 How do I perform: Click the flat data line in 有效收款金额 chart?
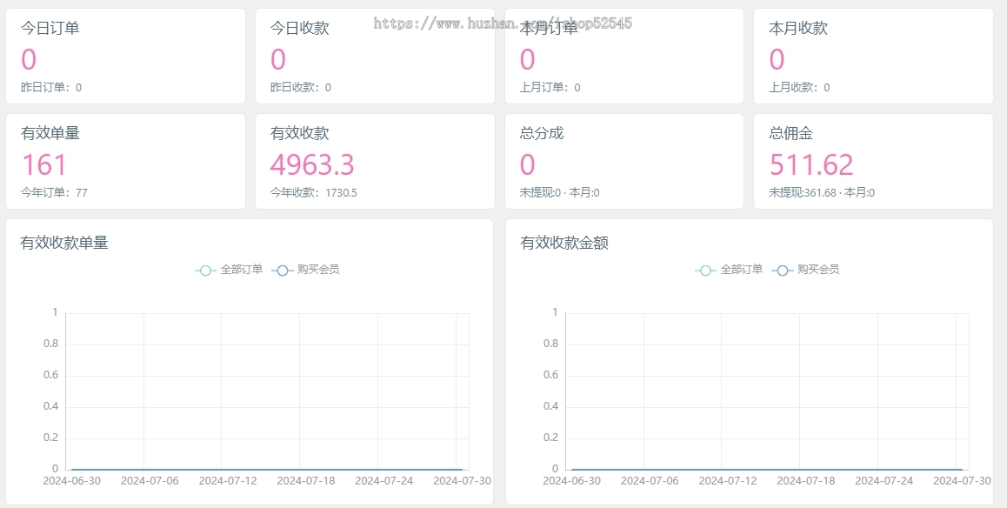pos(767,470)
